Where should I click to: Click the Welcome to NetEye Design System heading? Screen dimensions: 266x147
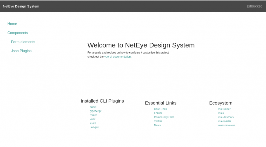(x=141, y=45)
